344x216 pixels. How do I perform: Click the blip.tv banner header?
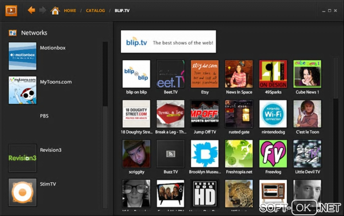pos(168,42)
